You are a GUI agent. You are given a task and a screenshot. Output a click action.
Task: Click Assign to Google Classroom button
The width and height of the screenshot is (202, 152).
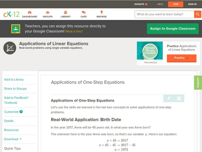coord(173,29)
